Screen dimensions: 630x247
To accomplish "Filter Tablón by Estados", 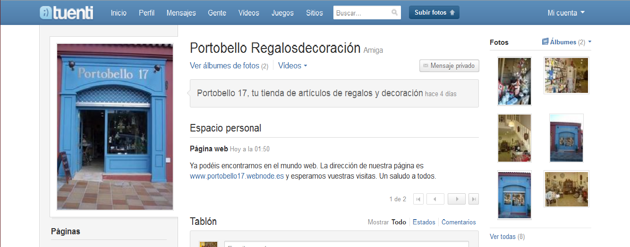I will tap(424, 222).
